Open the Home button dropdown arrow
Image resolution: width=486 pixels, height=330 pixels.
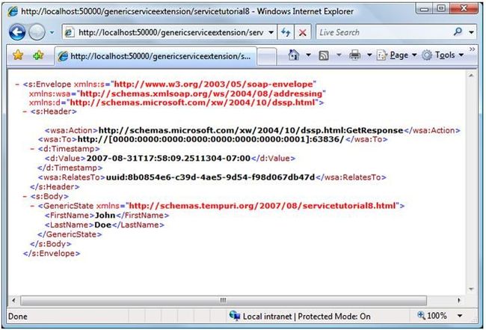308,55
